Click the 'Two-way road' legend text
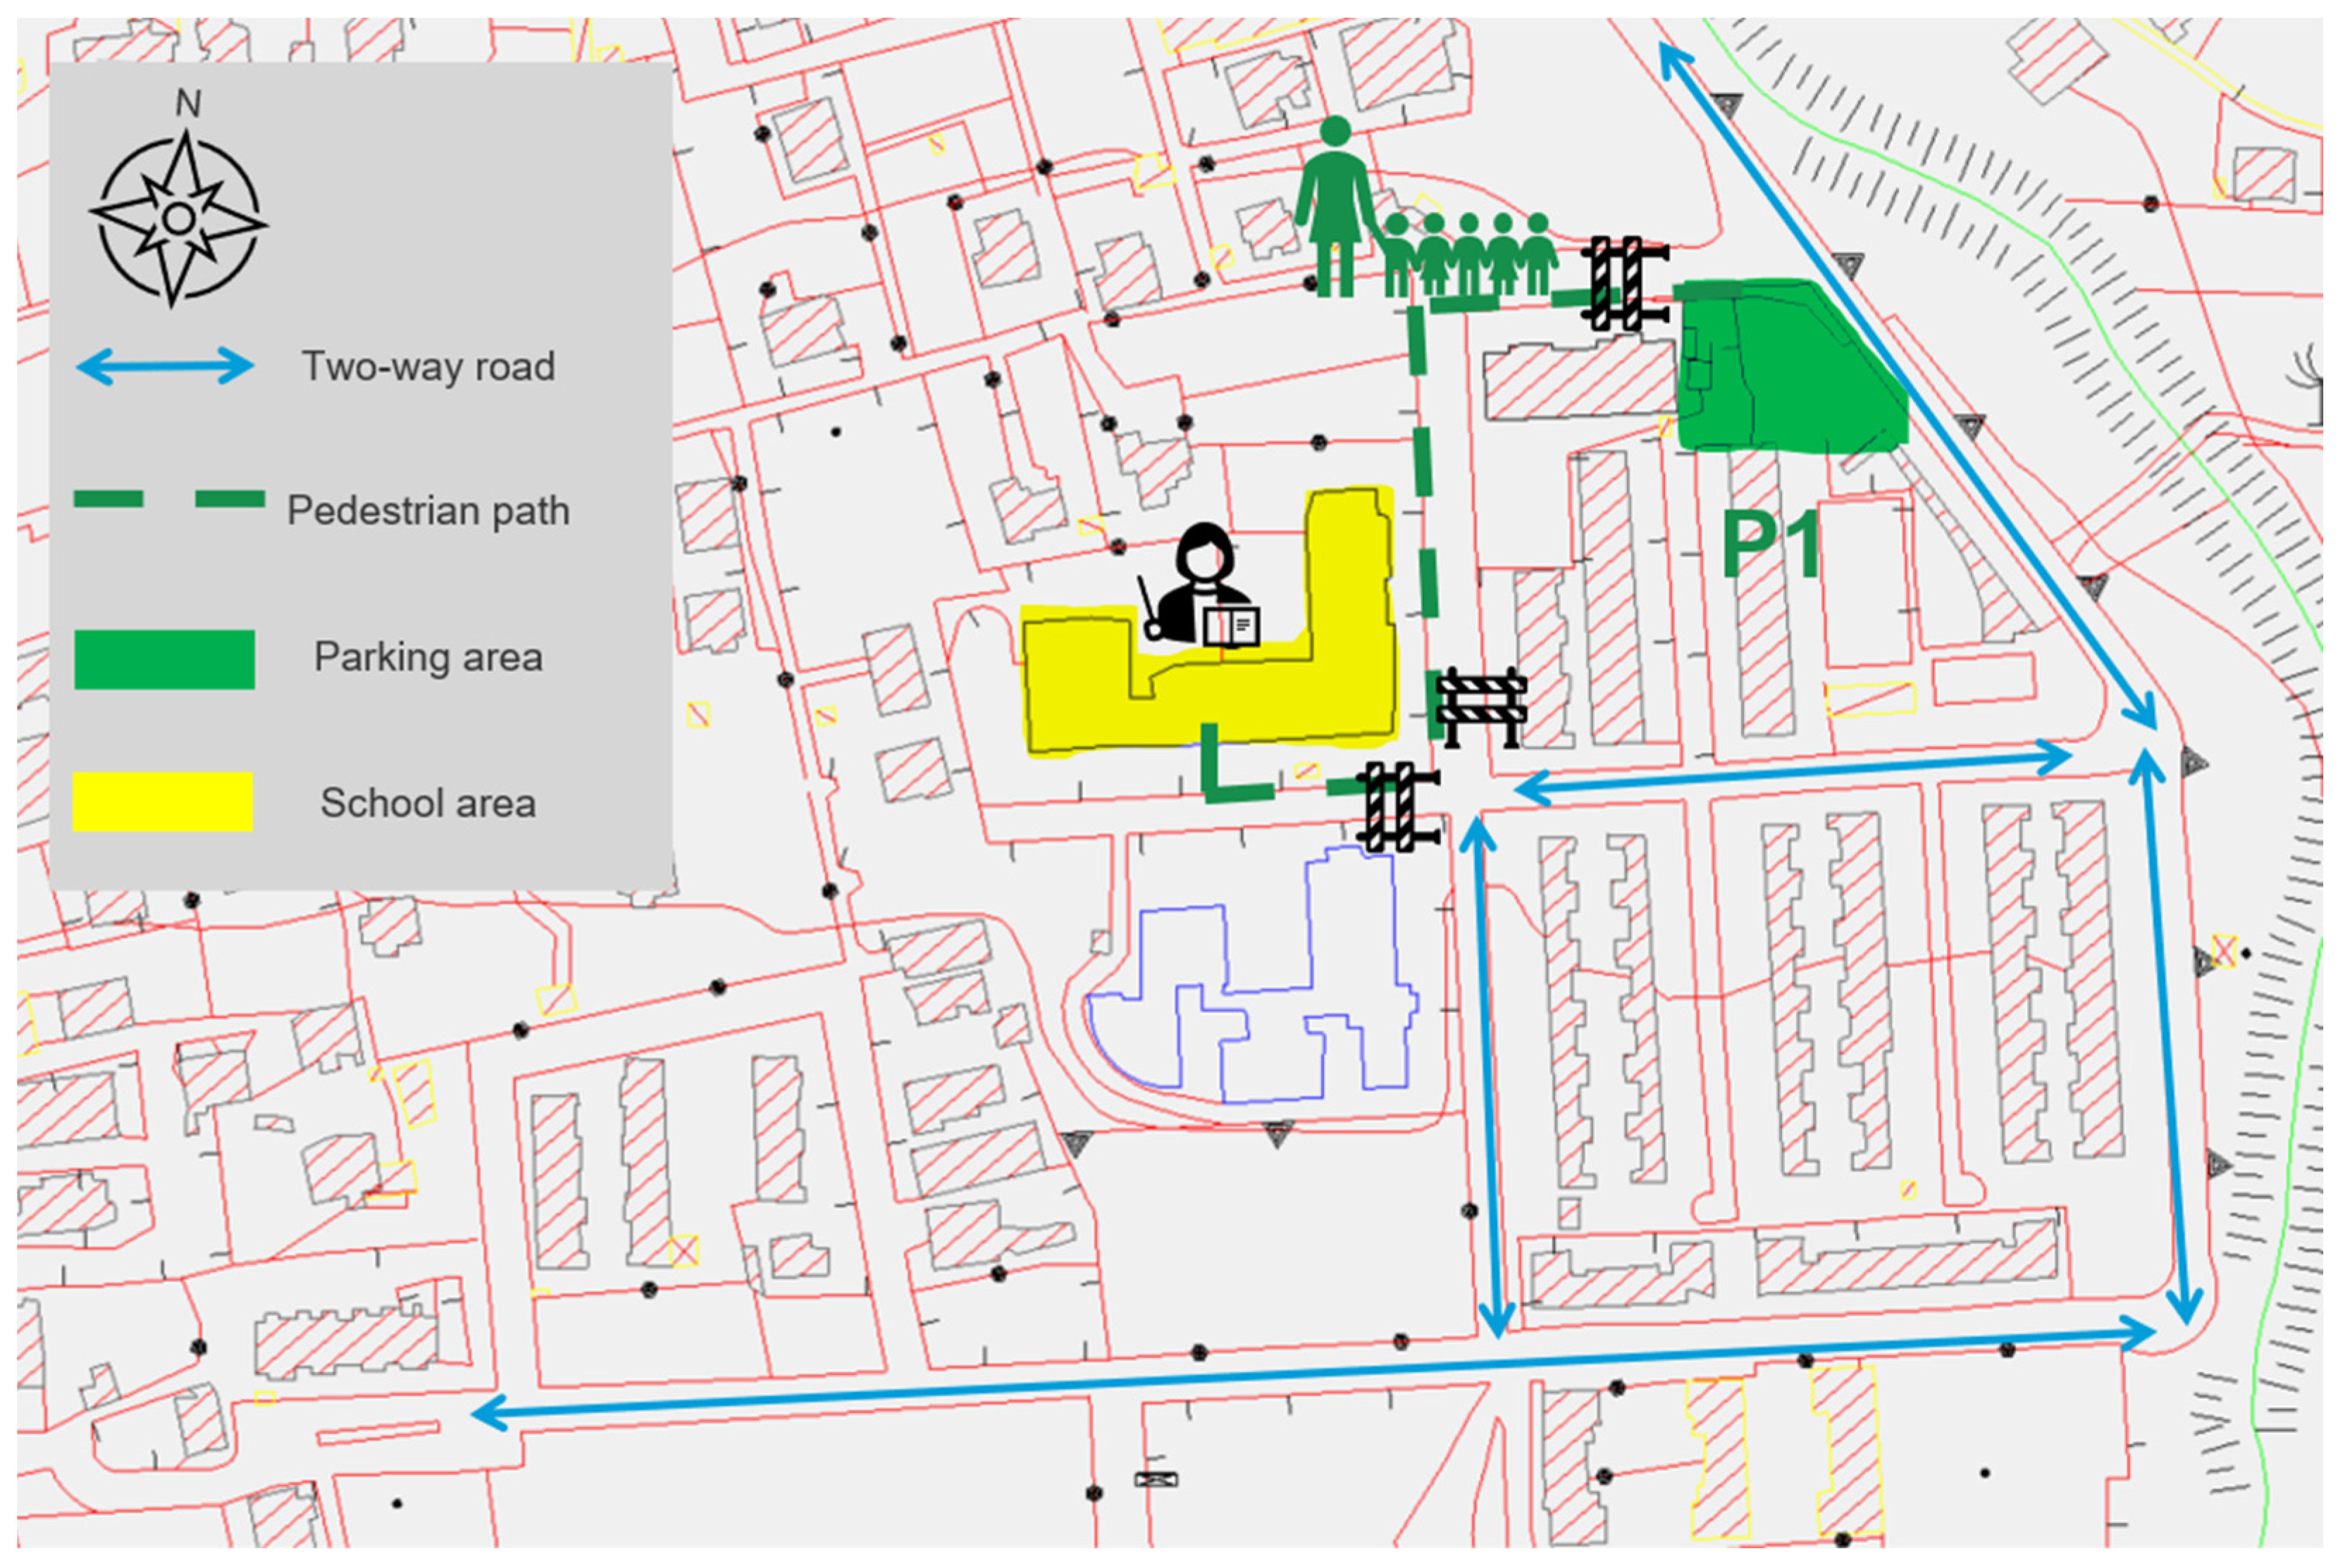The height and width of the screenshot is (1568, 2345). click(428, 367)
